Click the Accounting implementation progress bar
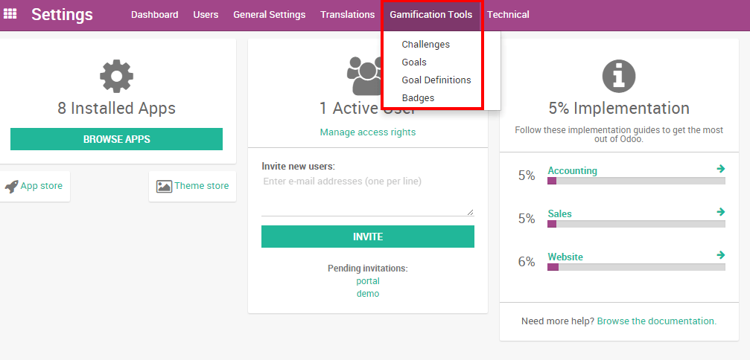The width and height of the screenshot is (750, 360). click(636, 181)
